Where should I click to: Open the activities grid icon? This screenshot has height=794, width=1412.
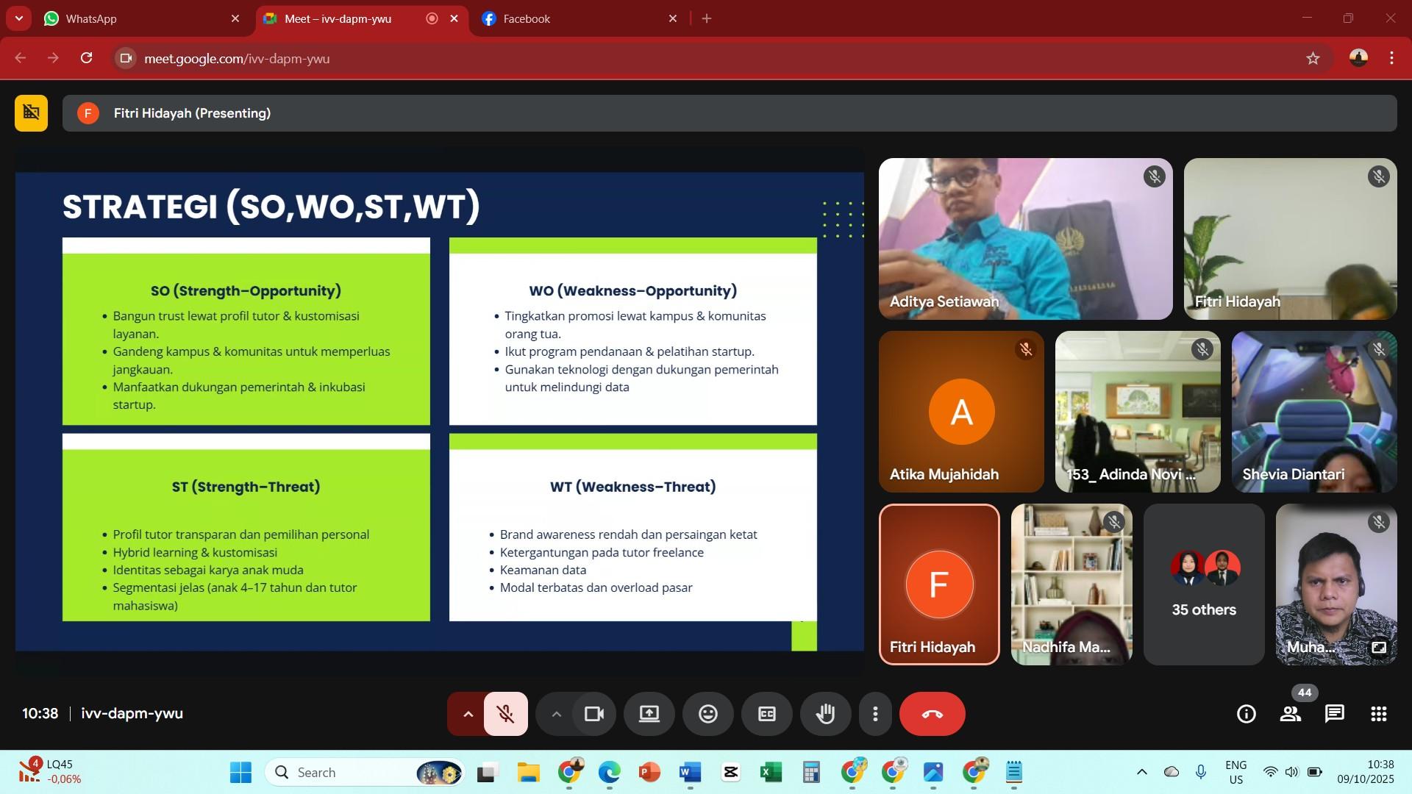click(x=1378, y=714)
